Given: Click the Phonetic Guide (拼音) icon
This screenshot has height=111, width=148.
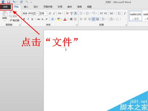Looking at the screenshot, I should [72, 13].
